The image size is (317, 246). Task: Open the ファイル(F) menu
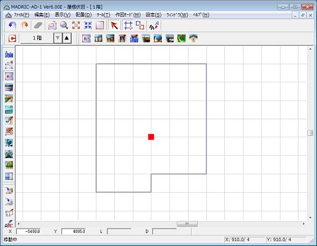[21, 15]
